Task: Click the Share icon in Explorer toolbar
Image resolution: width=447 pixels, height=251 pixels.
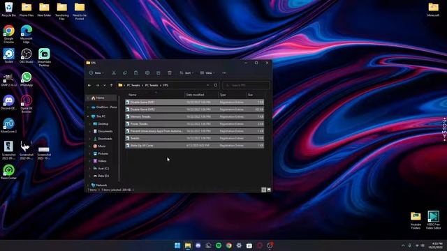Action: (159, 73)
